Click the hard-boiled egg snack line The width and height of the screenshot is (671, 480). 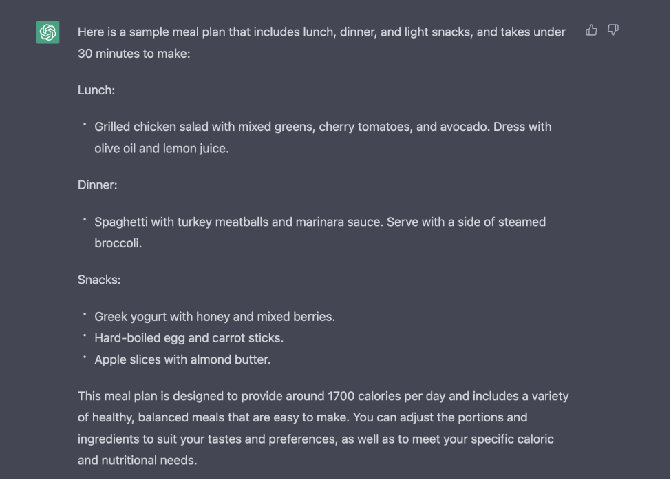click(x=189, y=338)
